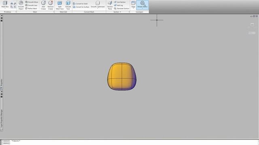Choose the Revolved Surface mesh icon
The height and width of the screenshot is (145, 259).
tap(12, 4)
